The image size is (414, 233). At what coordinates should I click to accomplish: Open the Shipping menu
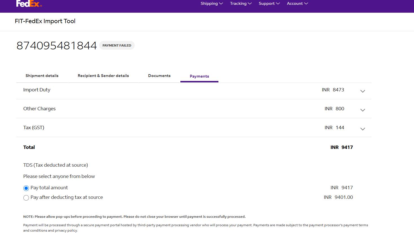[212, 3]
